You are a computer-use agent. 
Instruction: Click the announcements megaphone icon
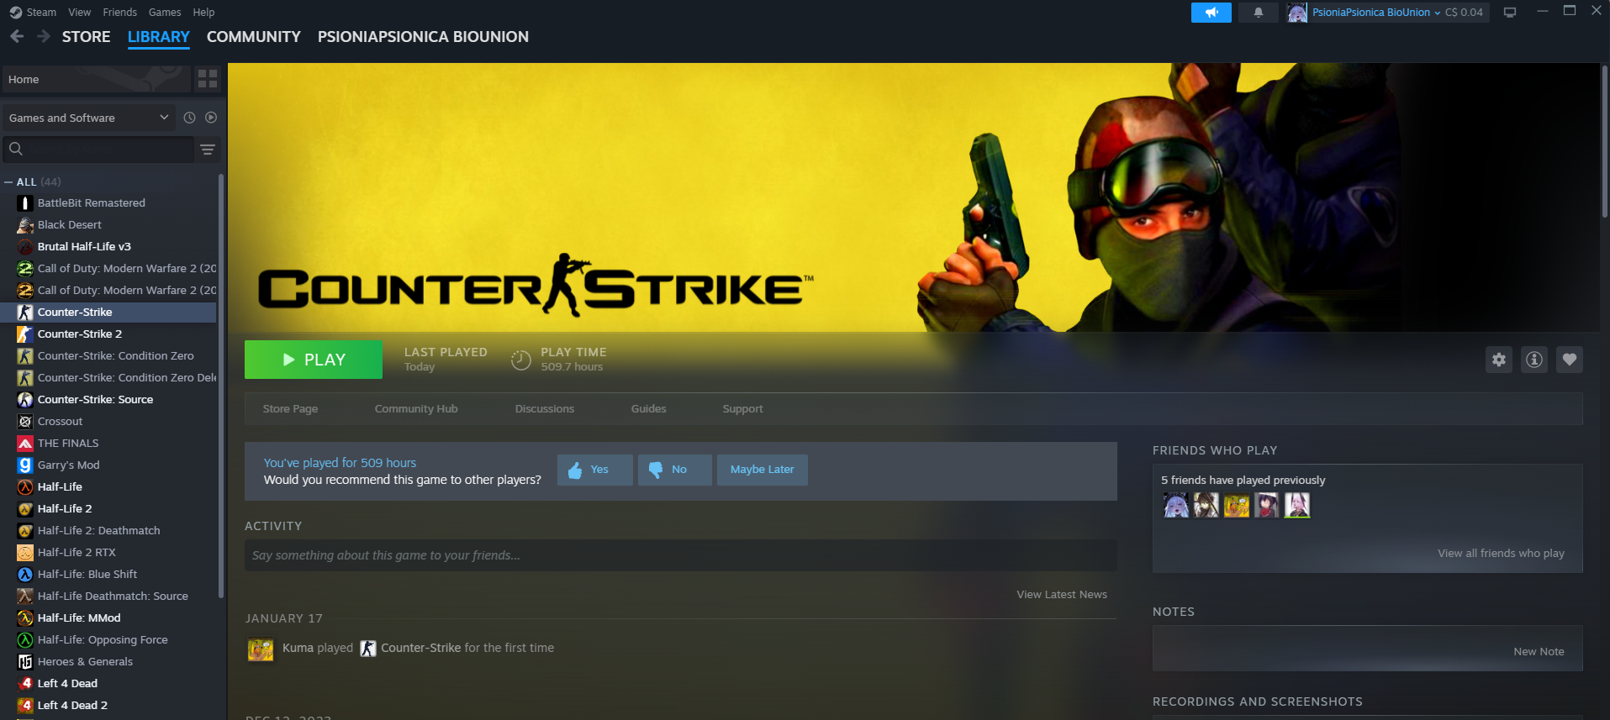[x=1211, y=13]
